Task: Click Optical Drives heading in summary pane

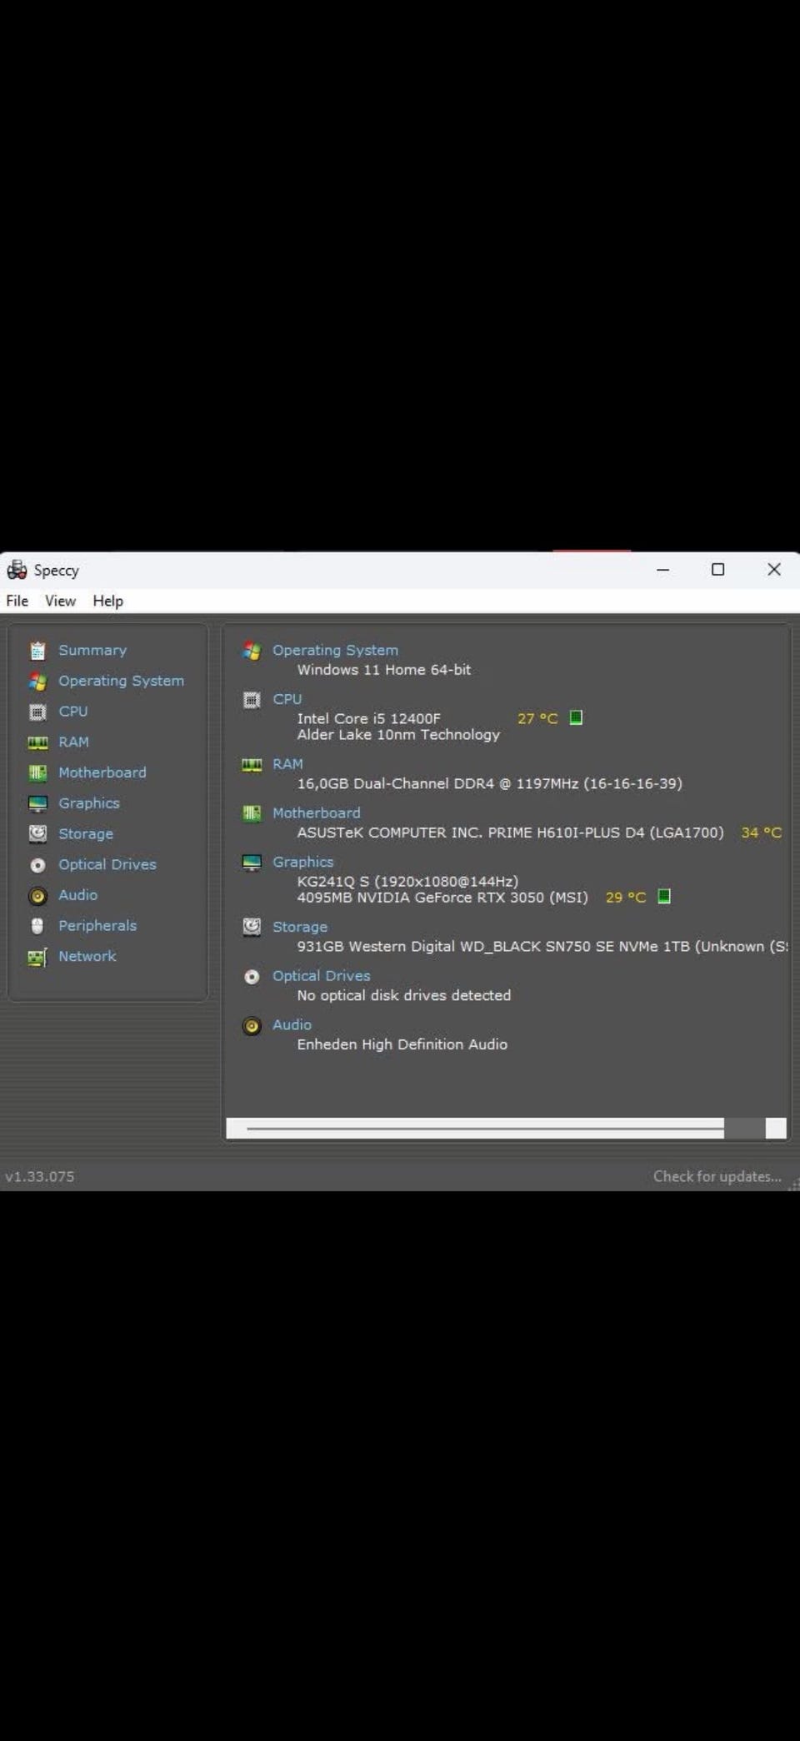Action: coord(321,975)
